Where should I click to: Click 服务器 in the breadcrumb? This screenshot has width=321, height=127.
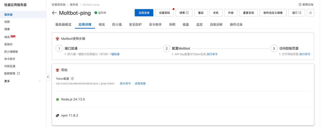74,5
